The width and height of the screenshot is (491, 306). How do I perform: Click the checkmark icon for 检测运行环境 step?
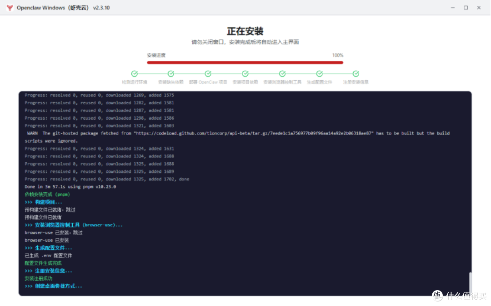click(x=134, y=74)
